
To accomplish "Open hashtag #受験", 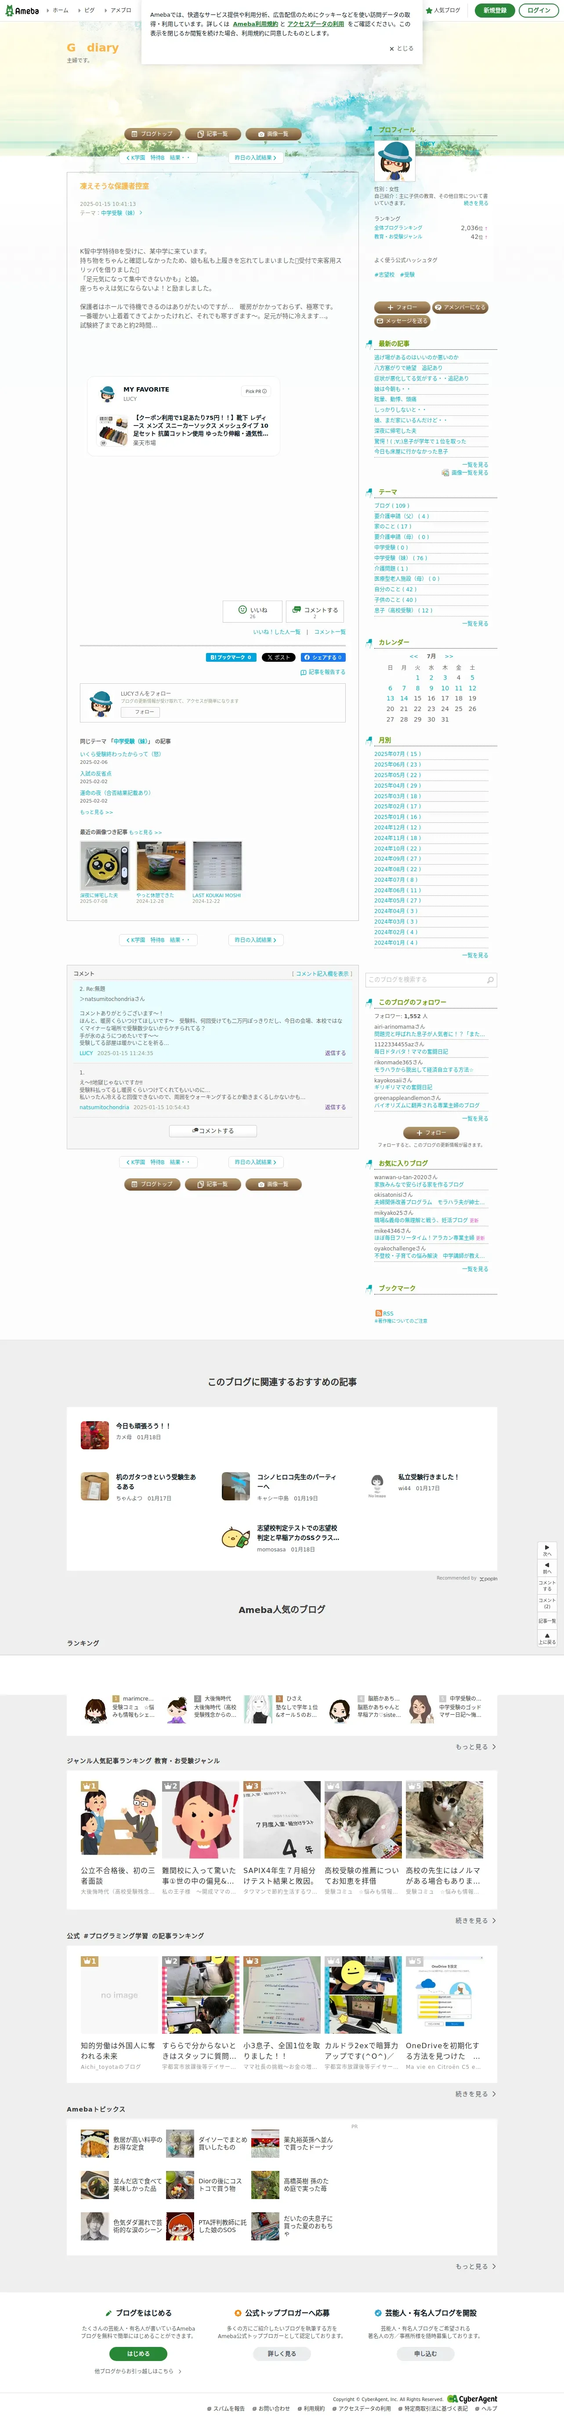I will 408,275.
